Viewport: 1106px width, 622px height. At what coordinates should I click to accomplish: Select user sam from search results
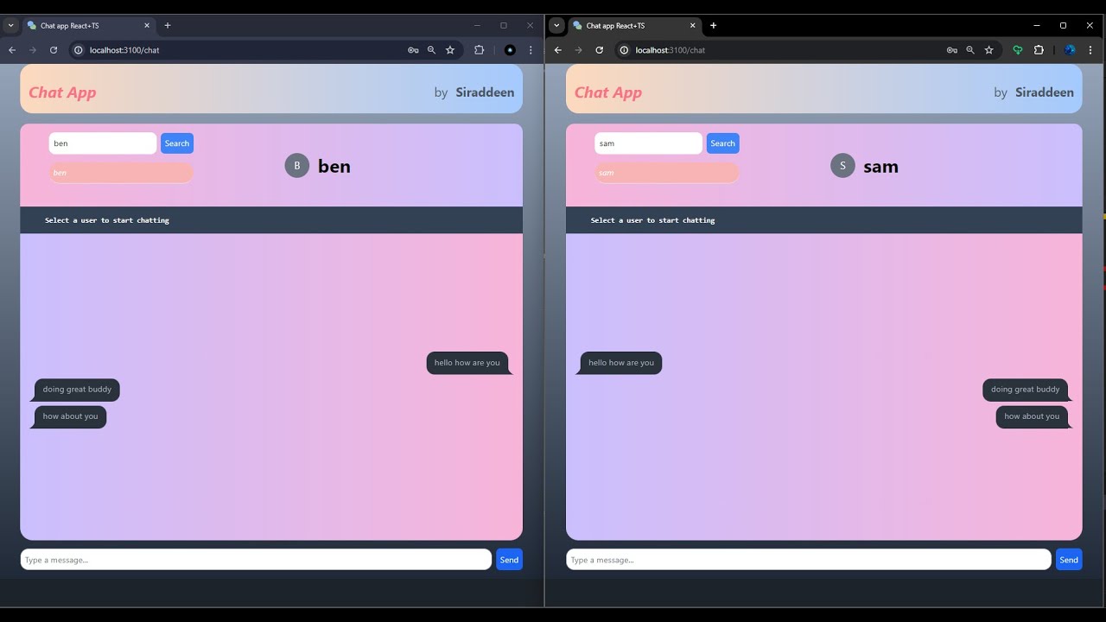(667, 173)
